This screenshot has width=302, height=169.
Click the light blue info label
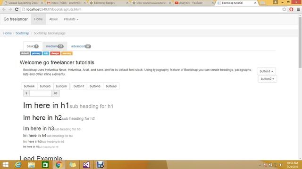[x=46, y=53]
